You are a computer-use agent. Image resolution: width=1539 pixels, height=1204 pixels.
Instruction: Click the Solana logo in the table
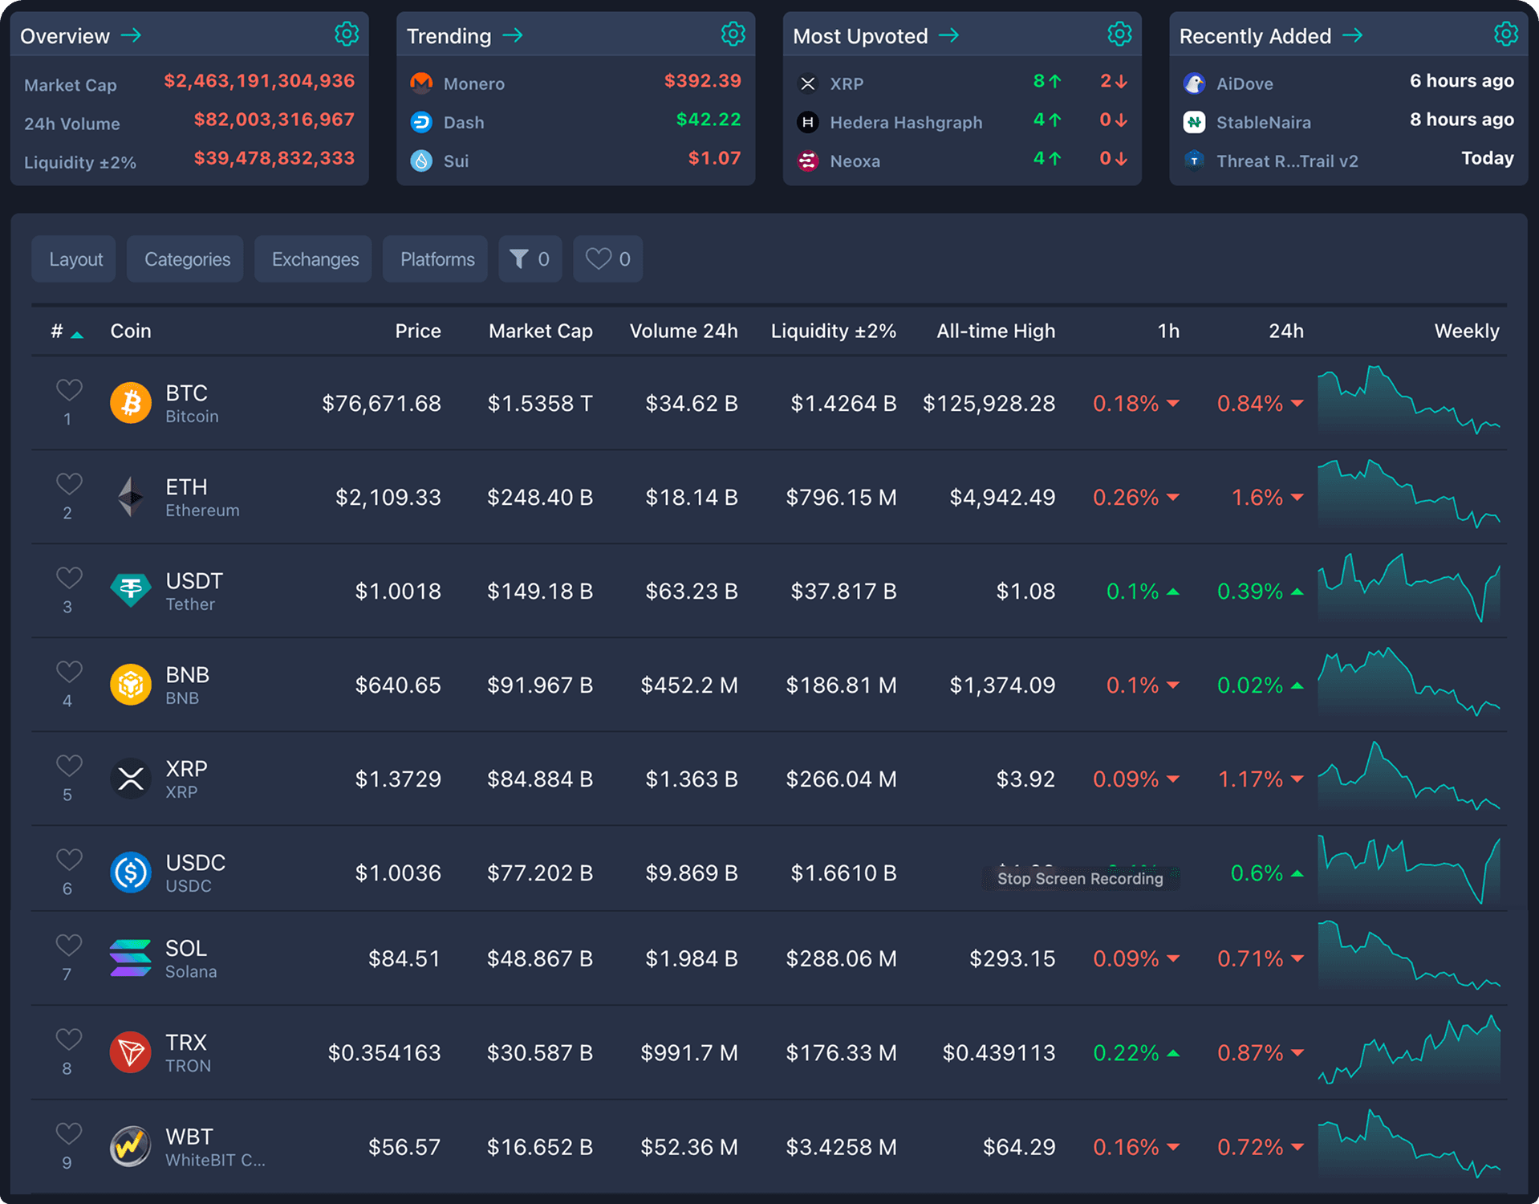(x=131, y=958)
